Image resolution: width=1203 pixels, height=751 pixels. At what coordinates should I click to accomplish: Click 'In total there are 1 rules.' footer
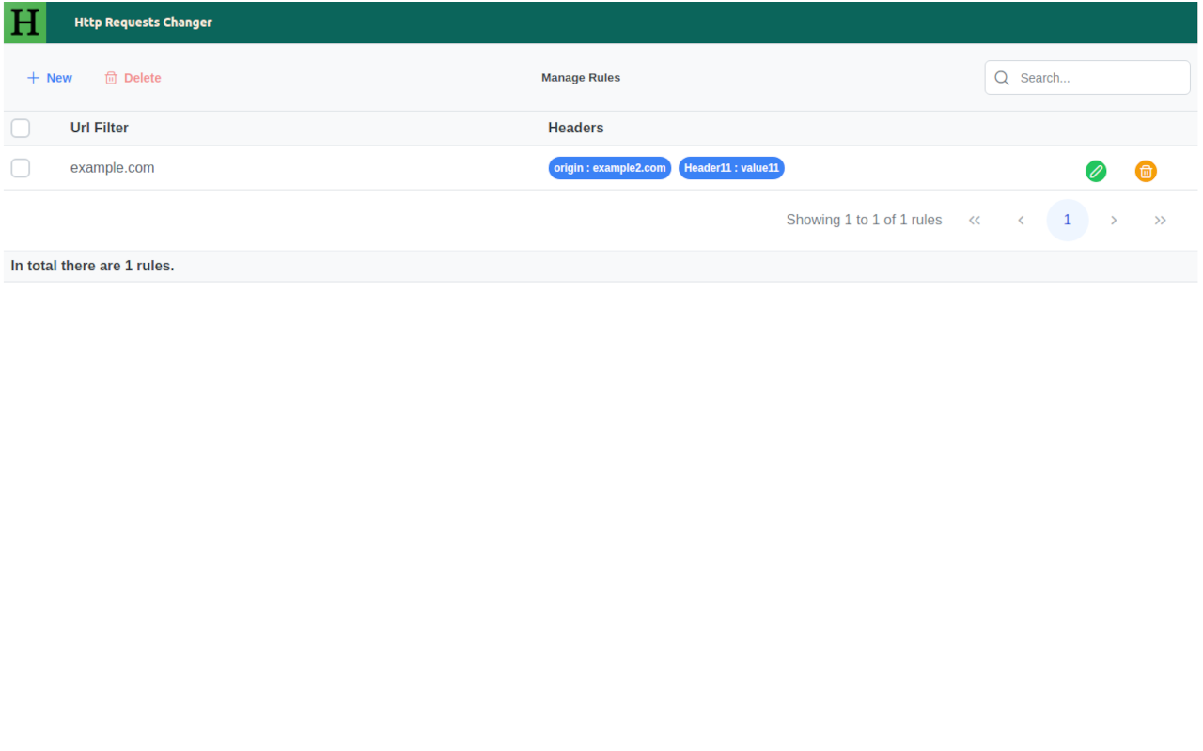92,266
